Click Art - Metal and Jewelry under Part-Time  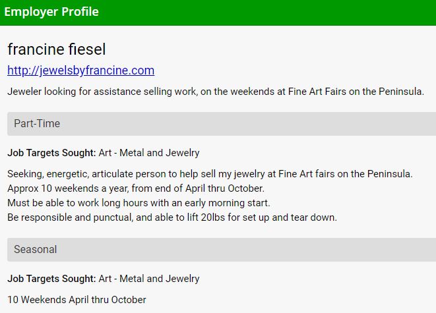pos(149,153)
